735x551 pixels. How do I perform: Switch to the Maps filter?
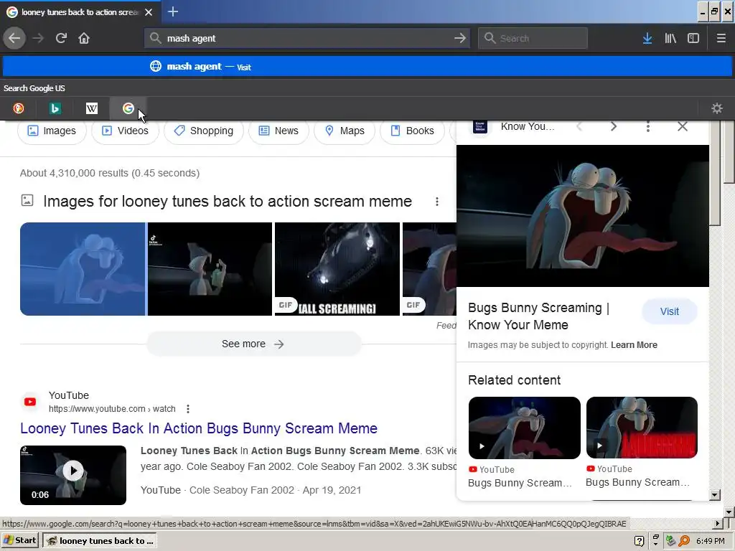pos(345,131)
